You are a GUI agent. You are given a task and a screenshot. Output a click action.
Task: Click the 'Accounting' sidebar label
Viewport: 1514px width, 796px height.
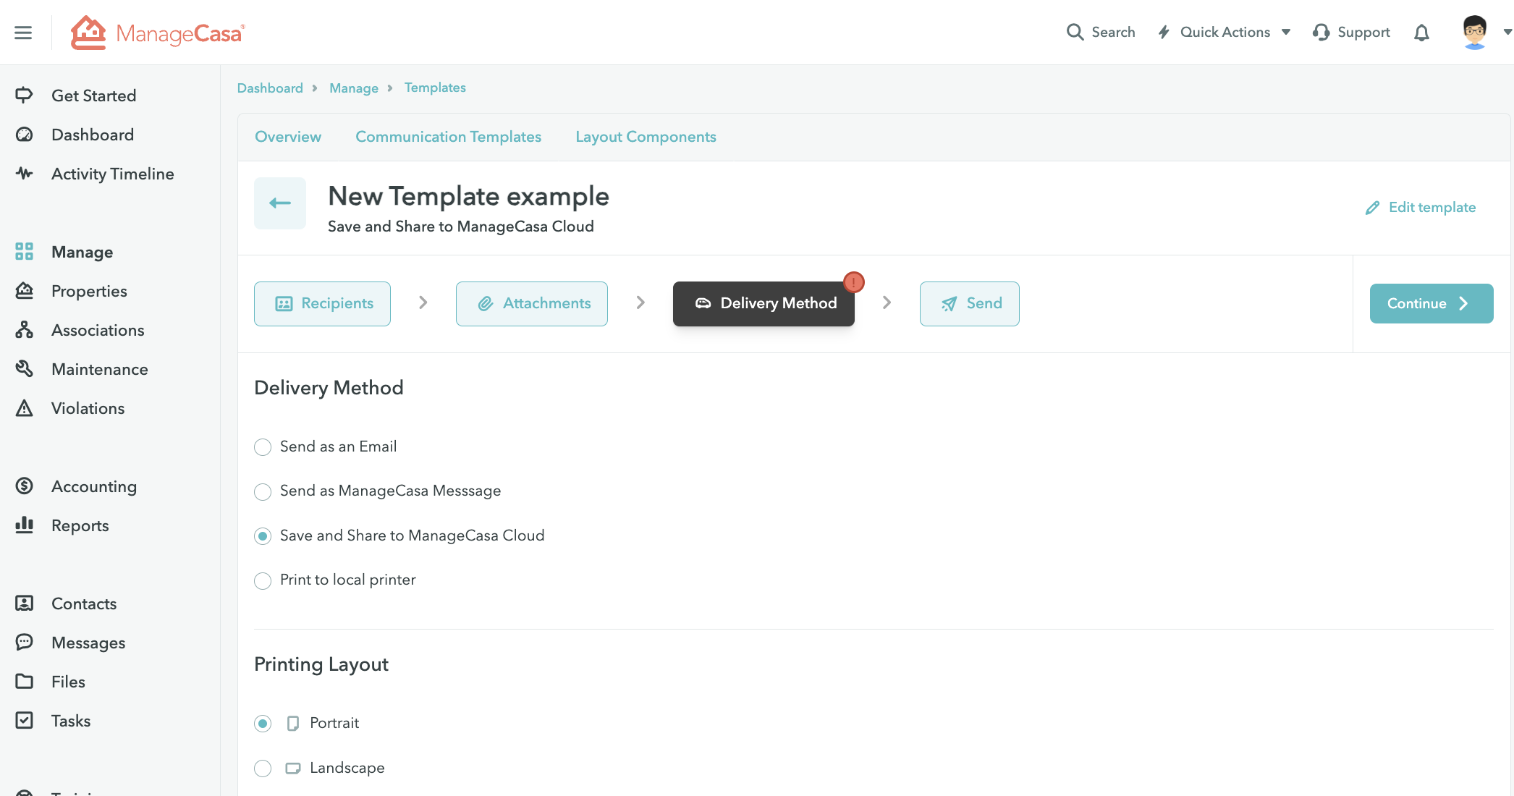point(94,486)
